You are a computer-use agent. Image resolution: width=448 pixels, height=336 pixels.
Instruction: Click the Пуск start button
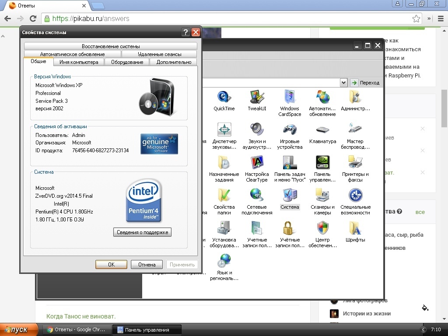click(x=19, y=330)
